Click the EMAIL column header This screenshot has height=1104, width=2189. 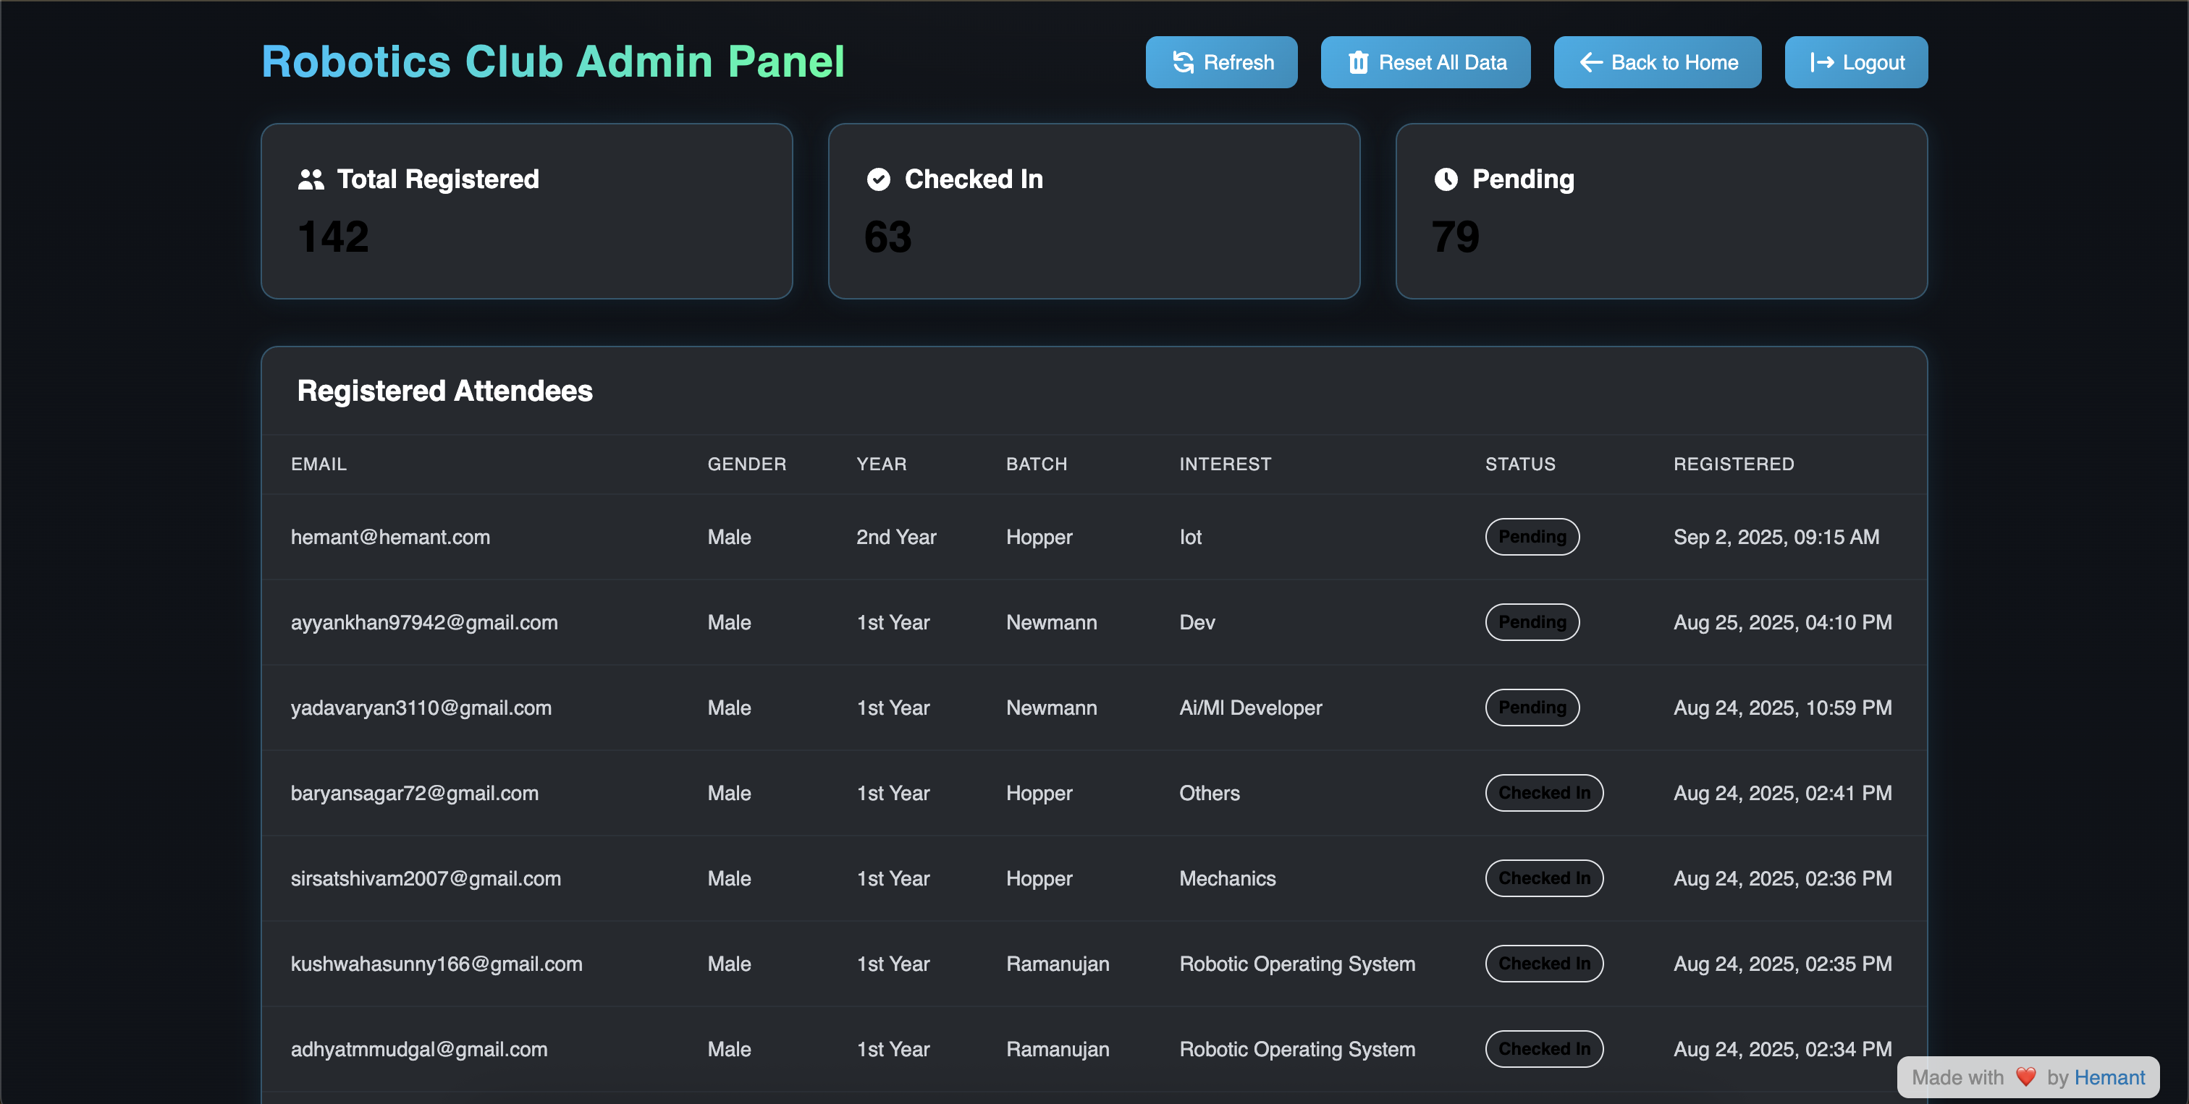319,464
